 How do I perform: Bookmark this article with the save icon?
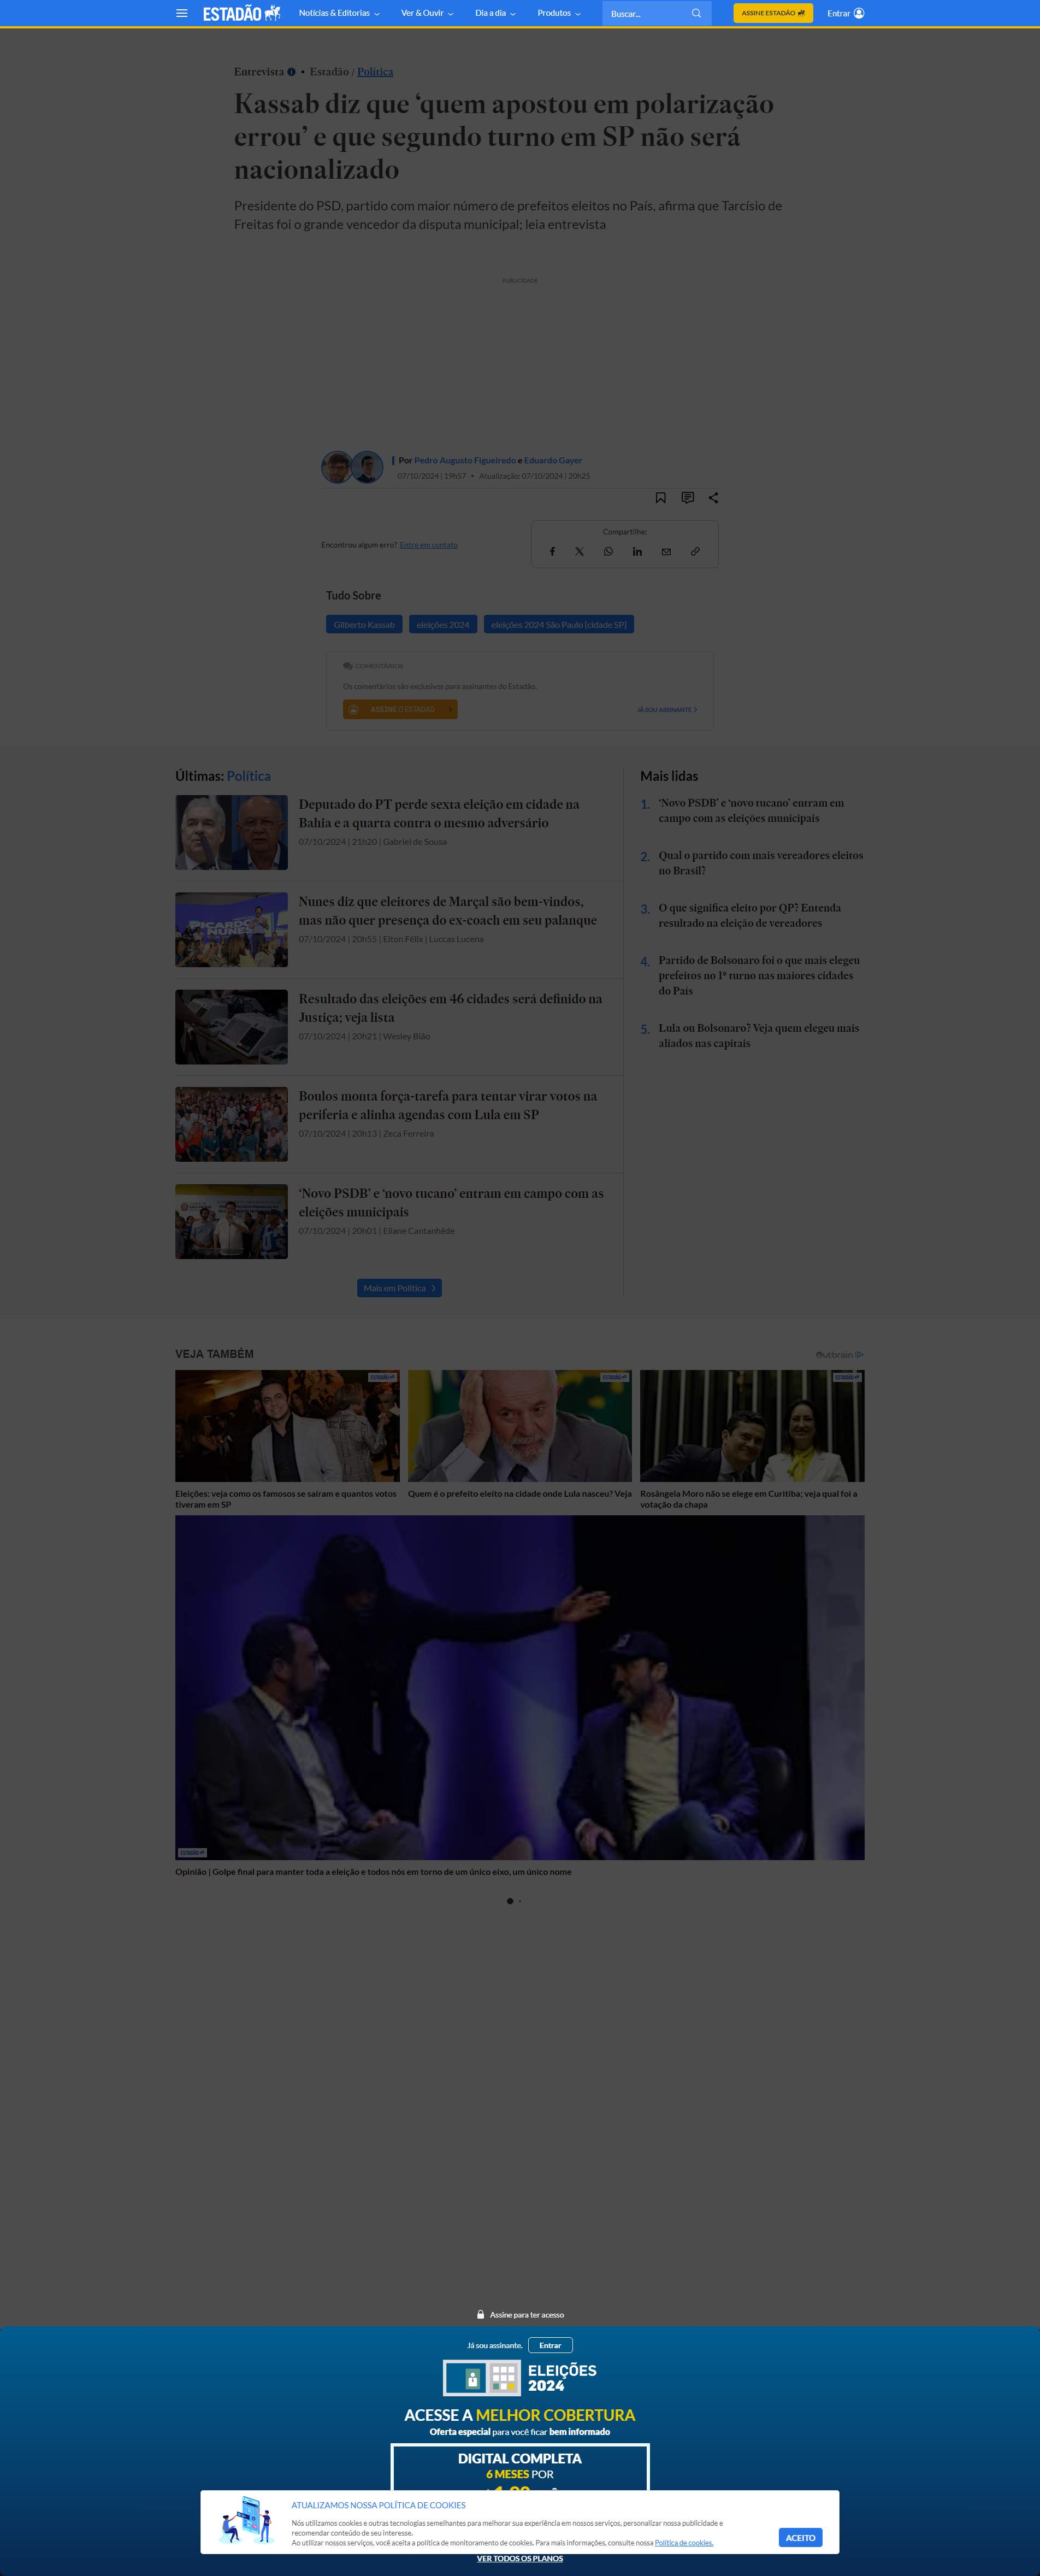(660, 498)
